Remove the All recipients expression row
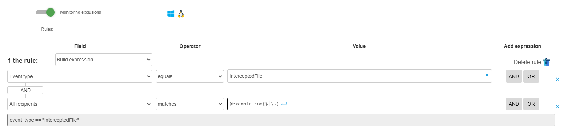 (x=558, y=107)
